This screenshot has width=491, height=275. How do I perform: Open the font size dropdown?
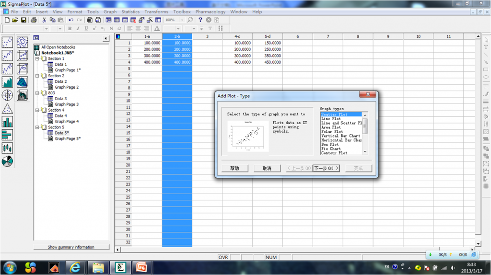tap(60, 28)
